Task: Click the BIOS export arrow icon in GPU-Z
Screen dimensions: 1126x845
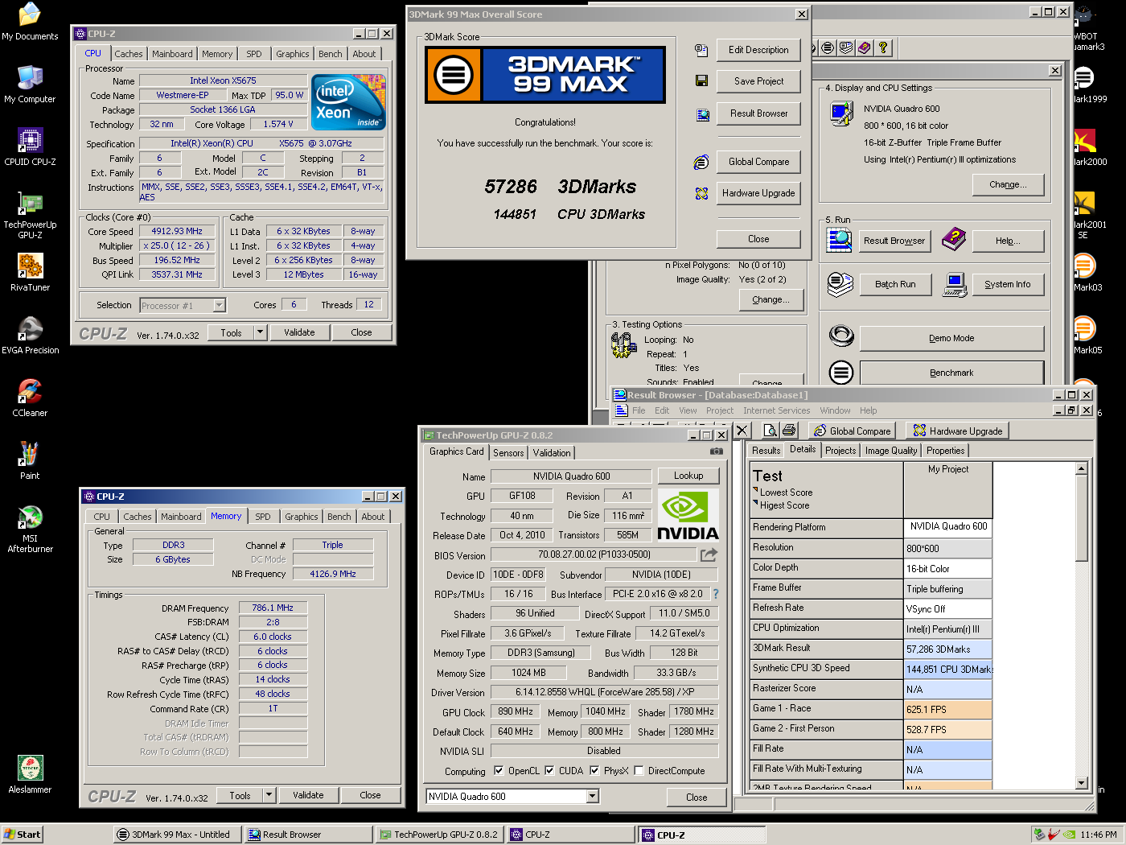Action: tap(709, 554)
